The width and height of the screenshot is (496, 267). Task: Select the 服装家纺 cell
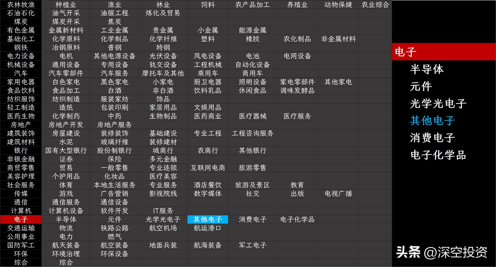[114, 99]
